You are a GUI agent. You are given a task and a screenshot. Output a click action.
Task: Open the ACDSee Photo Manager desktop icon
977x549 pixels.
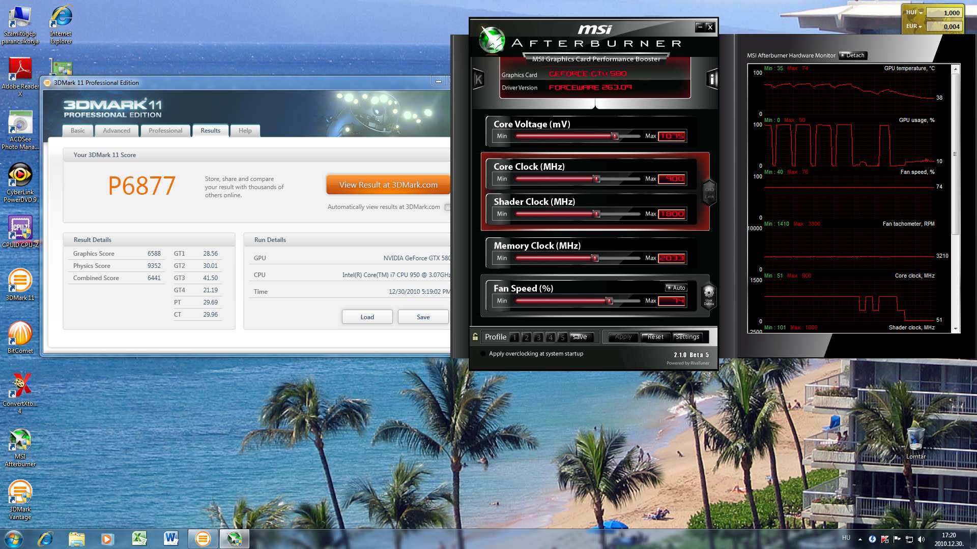(x=20, y=130)
